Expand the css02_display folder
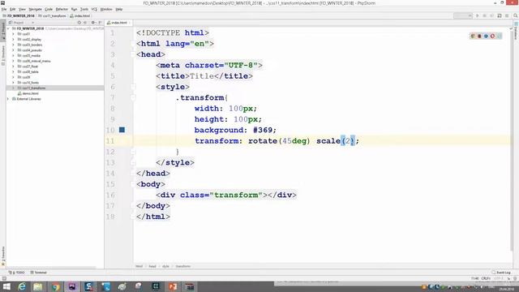This screenshot has height=292, width=519. coord(13,40)
